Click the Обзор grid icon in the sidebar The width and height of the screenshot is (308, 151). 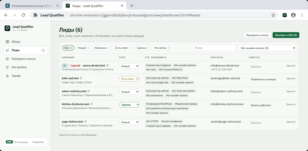[x=7, y=42]
